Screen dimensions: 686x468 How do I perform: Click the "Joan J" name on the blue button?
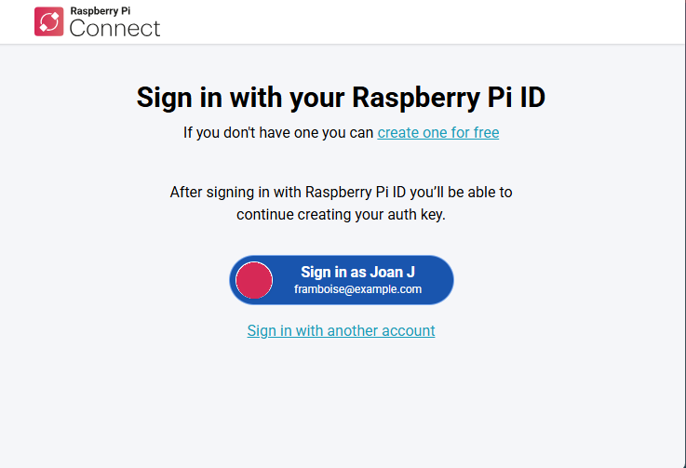[392, 272]
